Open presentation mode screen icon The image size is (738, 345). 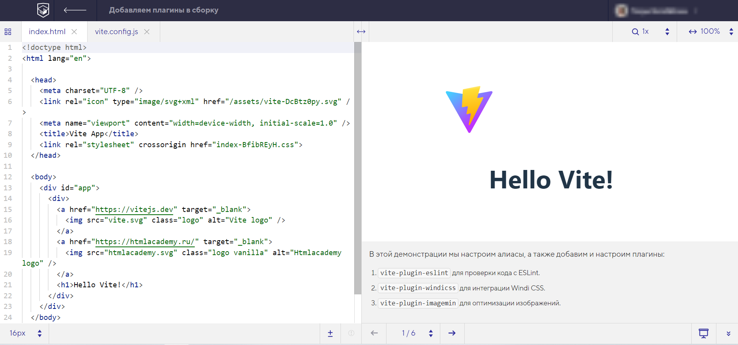click(x=703, y=333)
